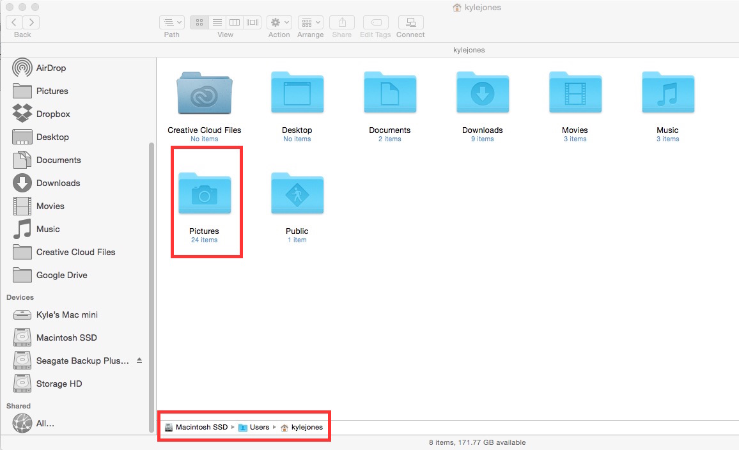Switch to column view
The height and width of the screenshot is (450, 739).
(235, 22)
